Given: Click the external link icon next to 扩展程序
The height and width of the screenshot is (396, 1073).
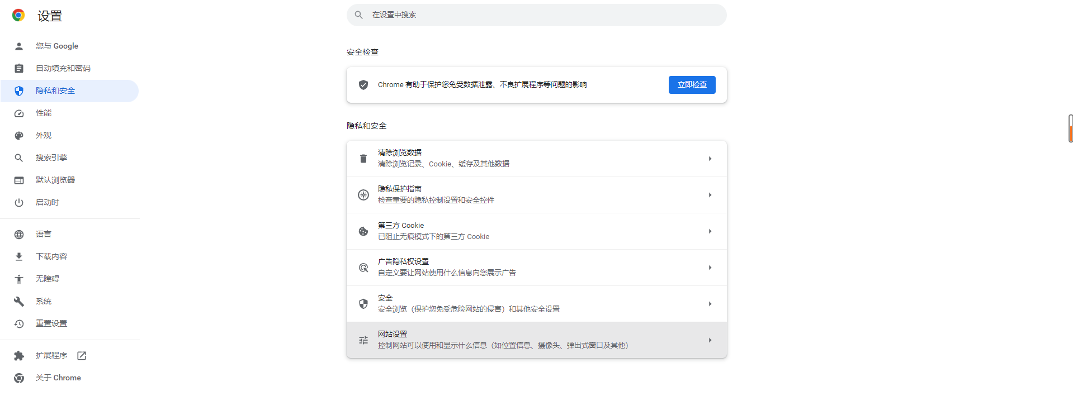Looking at the screenshot, I should [x=82, y=356].
